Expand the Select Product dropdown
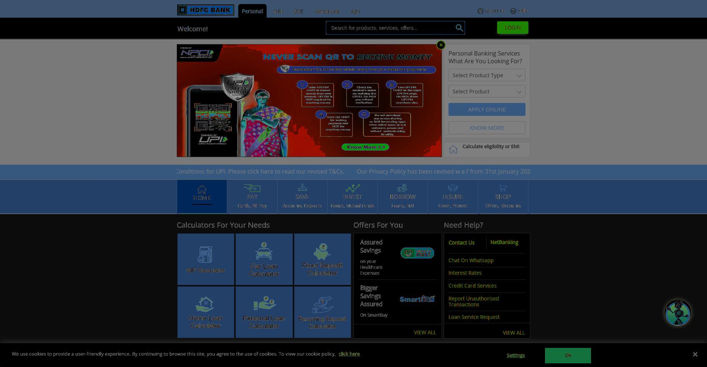Viewport: 707px width, 367px height. 487,92
